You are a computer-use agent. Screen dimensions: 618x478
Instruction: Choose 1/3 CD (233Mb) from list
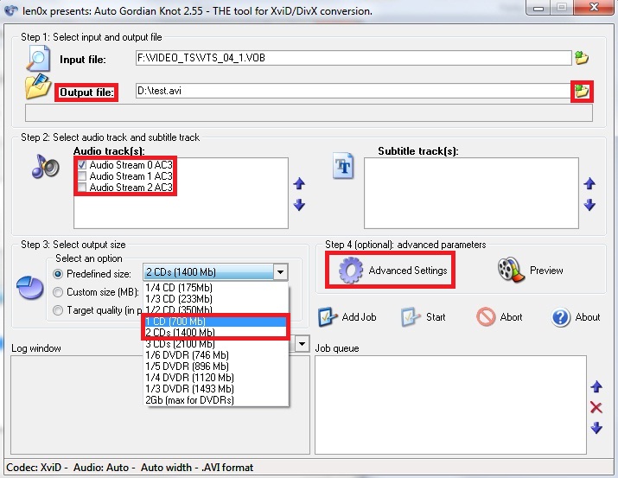pyautogui.click(x=216, y=299)
